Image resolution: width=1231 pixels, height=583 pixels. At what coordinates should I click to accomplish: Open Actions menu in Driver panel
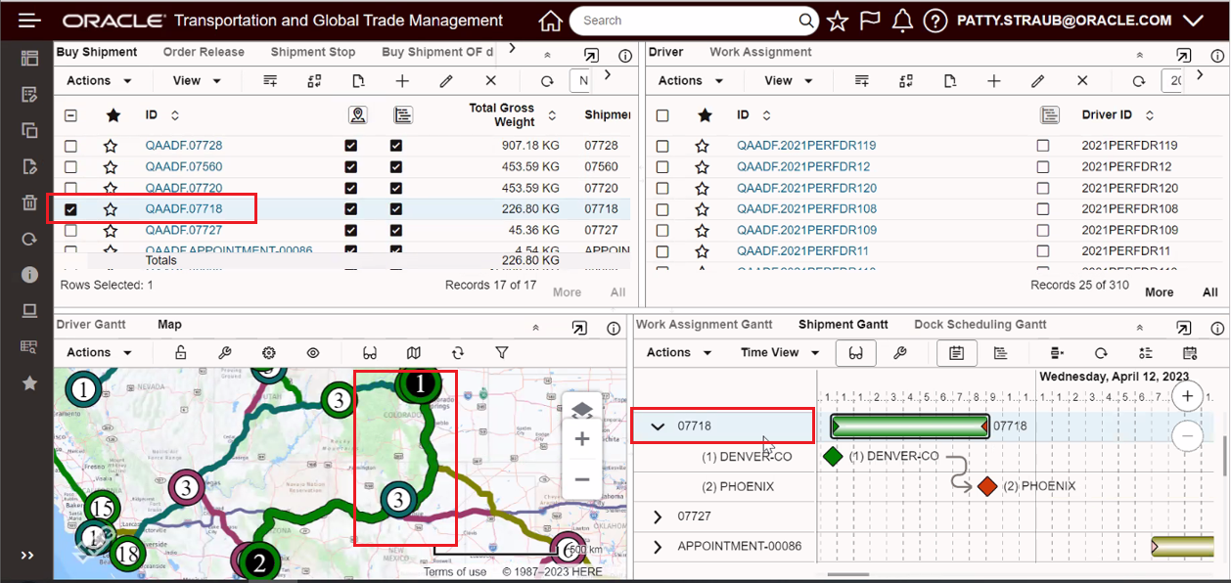coord(691,81)
